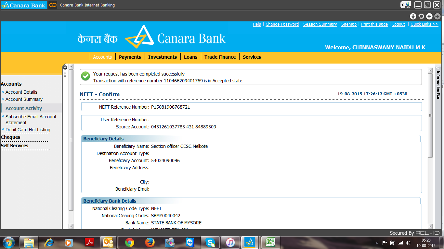Open the Loans menu

point(190,57)
